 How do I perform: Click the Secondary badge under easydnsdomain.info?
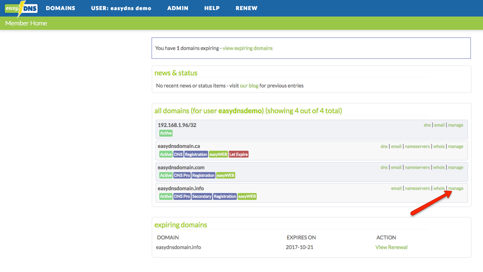[x=202, y=197]
